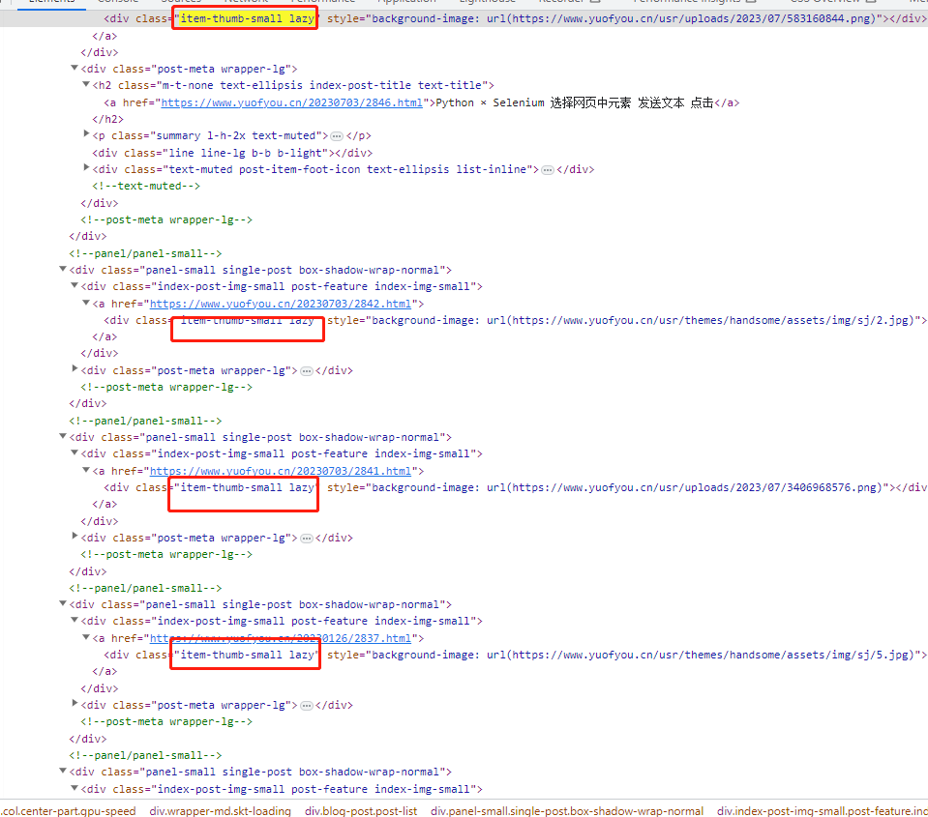Image resolution: width=928 pixels, height=817 pixels.
Task: Expand collapsed post-meta div below 2842.html anchor
Action: pos(75,369)
